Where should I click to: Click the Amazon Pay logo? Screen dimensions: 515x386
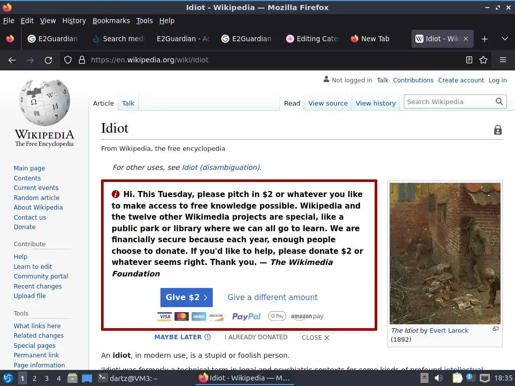point(307,317)
